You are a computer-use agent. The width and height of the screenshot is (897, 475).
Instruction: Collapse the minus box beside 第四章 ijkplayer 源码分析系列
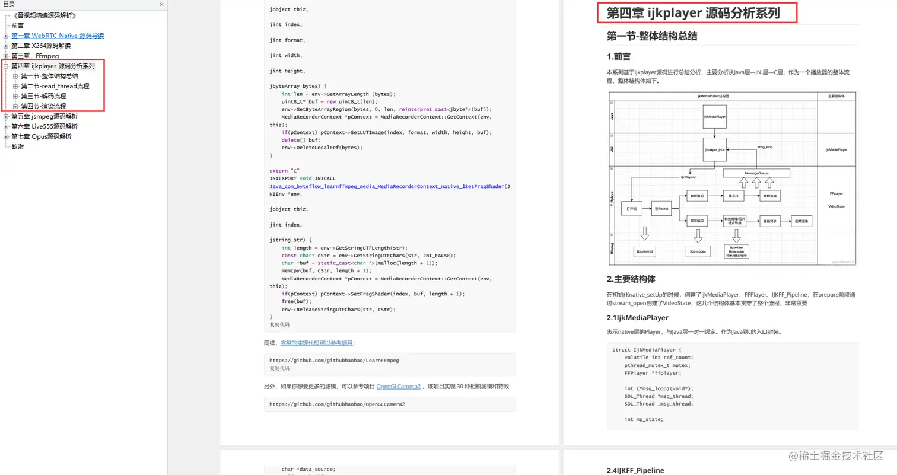(x=6, y=66)
